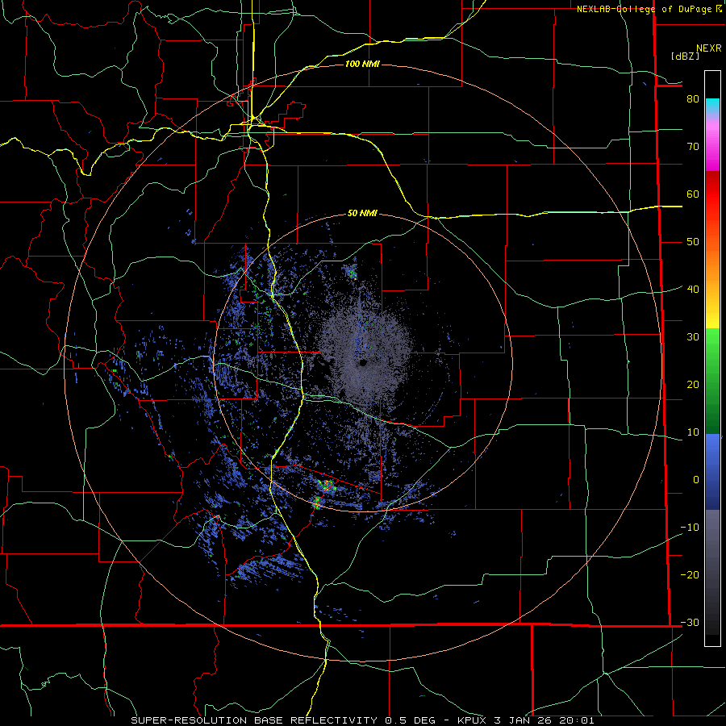
Task: Select the 40 value on dBZ scale
Action: tap(693, 289)
